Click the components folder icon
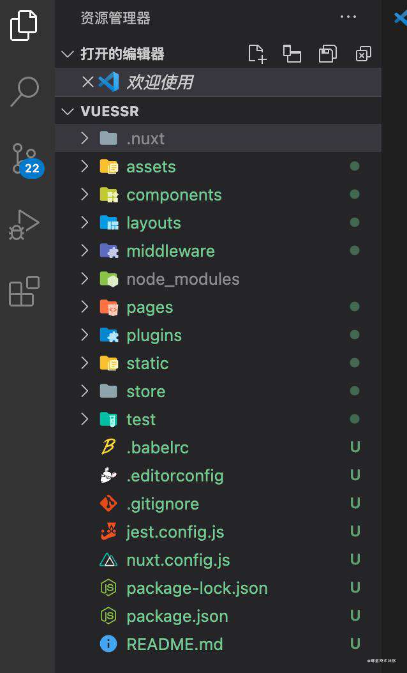Viewport: 407px width, 673px height. (109, 195)
